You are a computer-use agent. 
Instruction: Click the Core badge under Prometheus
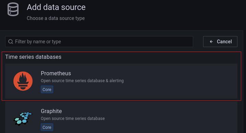click(47, 89)
